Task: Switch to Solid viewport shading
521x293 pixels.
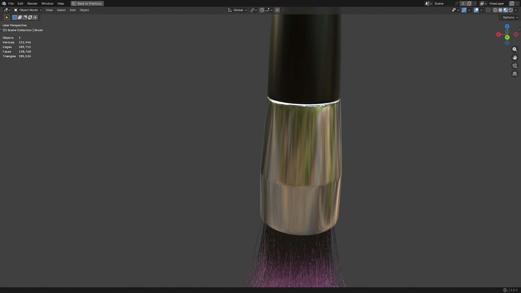Action: tap(500, 10)
